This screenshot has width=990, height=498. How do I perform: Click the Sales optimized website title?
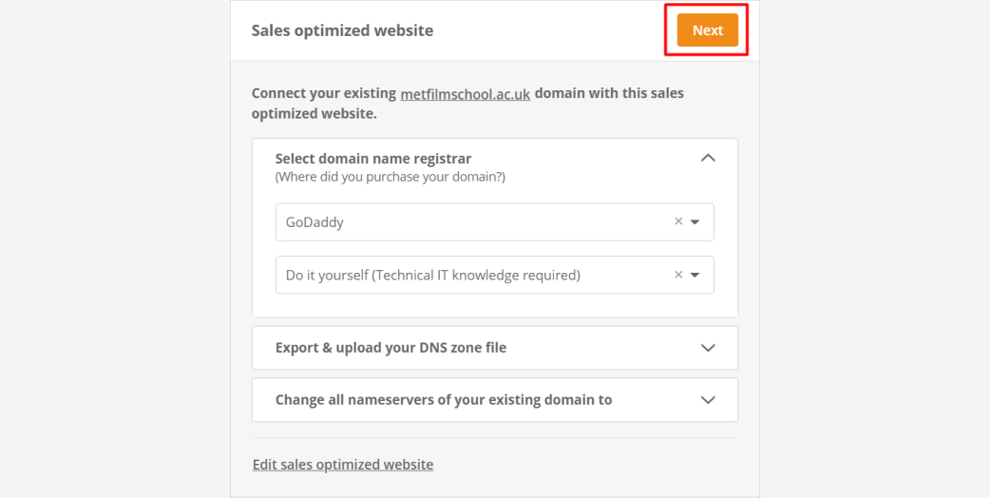[342, 30]
